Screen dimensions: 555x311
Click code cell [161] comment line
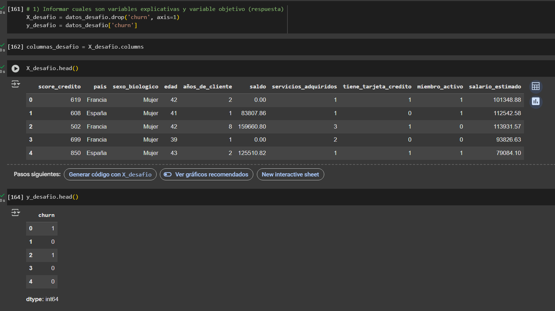155,9
